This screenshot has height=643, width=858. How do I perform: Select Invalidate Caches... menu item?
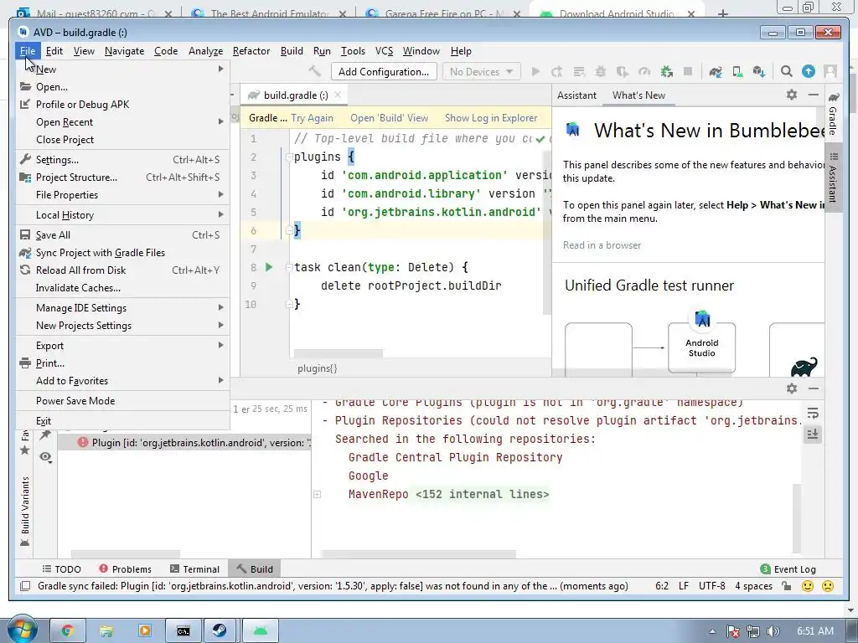[122, 288]
